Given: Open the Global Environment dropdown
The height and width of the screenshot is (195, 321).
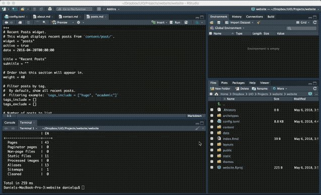Looking at the screenshot, I should tap(227, 28).
